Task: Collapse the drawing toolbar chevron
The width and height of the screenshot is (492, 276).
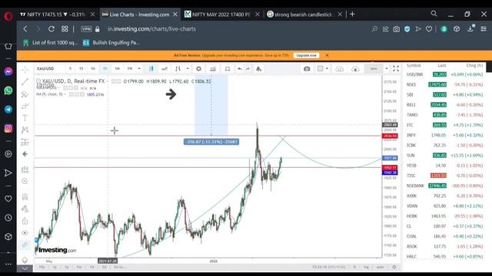Action: (x=25, y=268)
